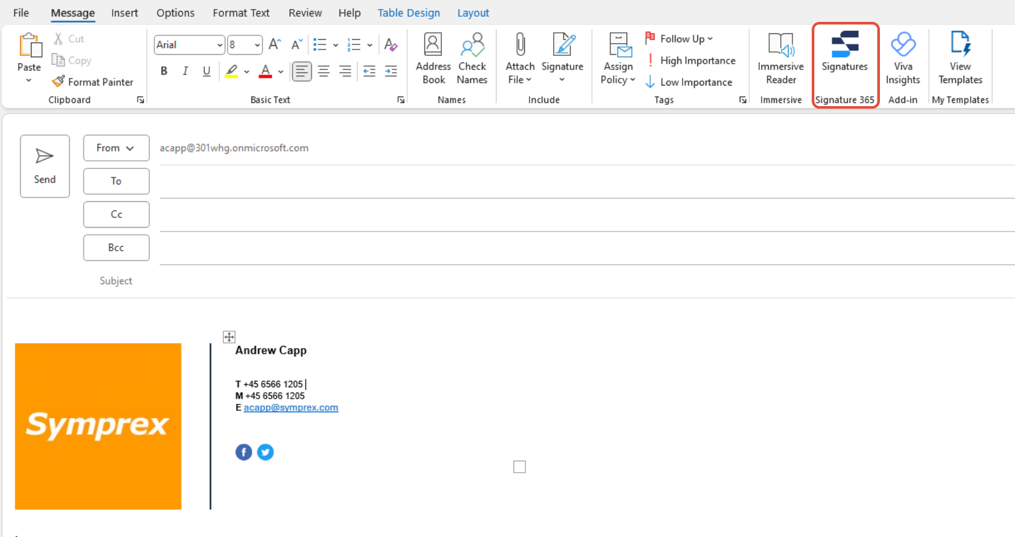Expand bullet list style options arrow
Image resolution: width=1015 pixels, height=537 pixels.
(336, 44)
